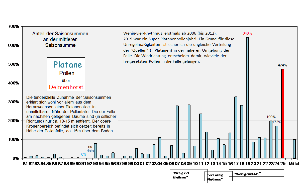Select the "Wenig-viel-Rhythmus" box below years 06–12
Screen dimensions: 304x189
(188, 176)
